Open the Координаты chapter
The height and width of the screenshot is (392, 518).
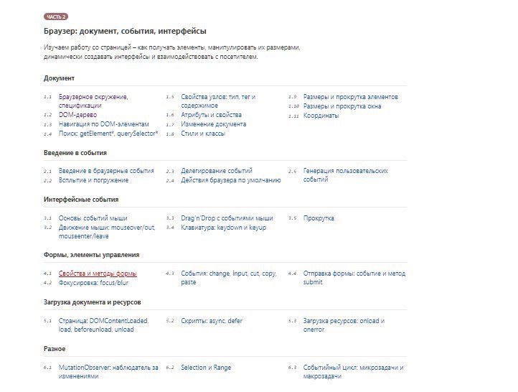[321, 116]
